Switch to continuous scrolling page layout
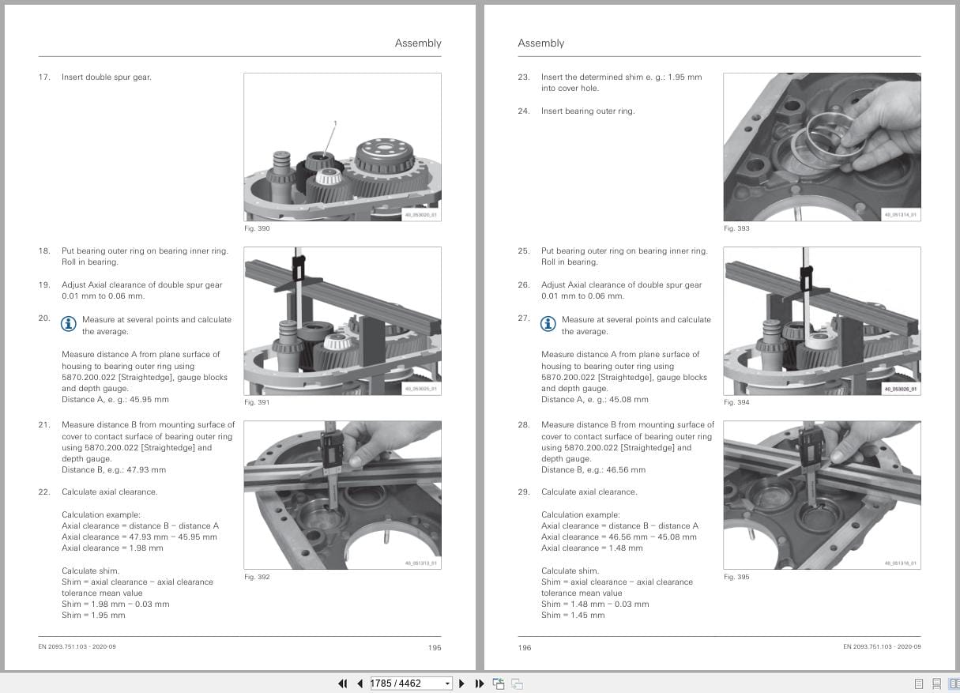Image resolution: width=960 pixels, height=693 pixels. tap(936, 684)
